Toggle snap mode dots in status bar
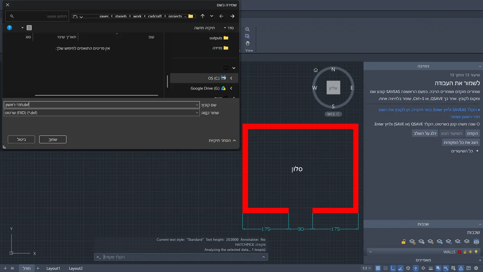The width and height of the screenshot is (483, 272). click(386, 268)
